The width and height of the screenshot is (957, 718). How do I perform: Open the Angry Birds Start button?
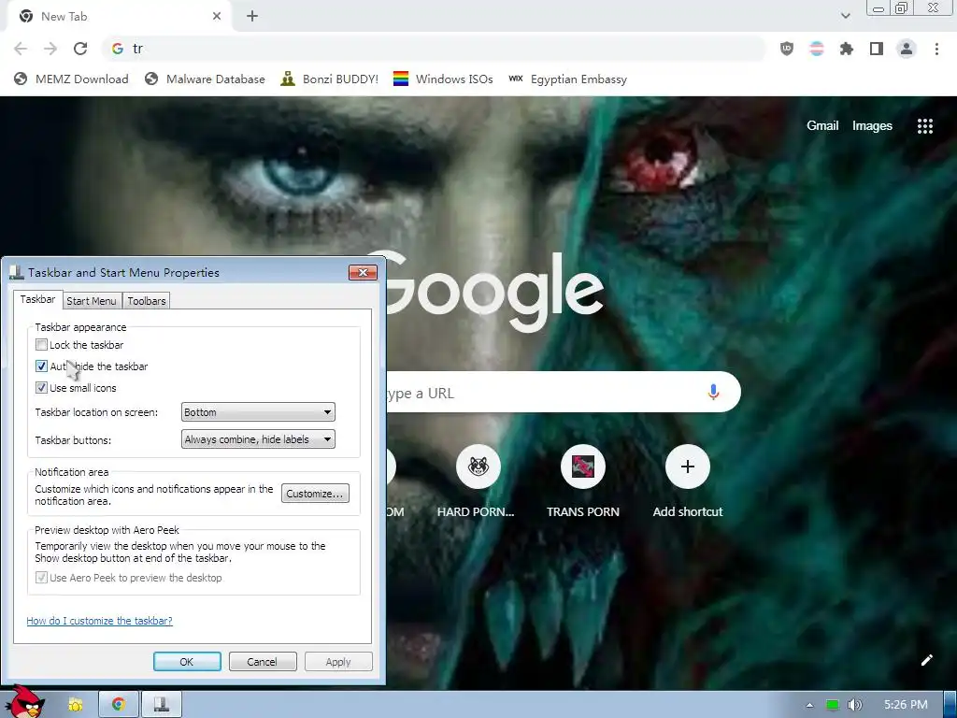tap(25, 701)
